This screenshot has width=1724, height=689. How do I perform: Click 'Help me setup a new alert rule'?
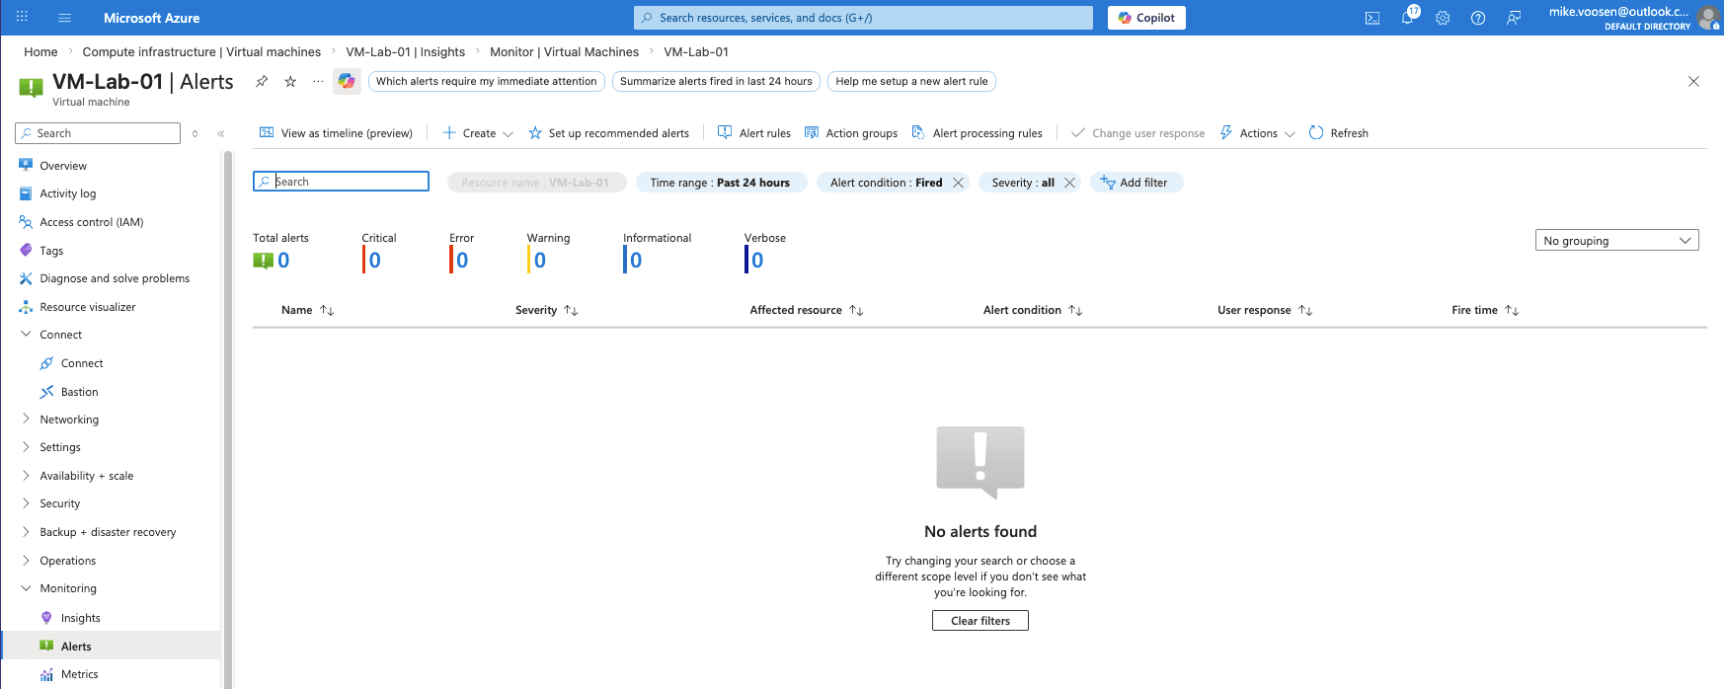[x=911, y=82]
